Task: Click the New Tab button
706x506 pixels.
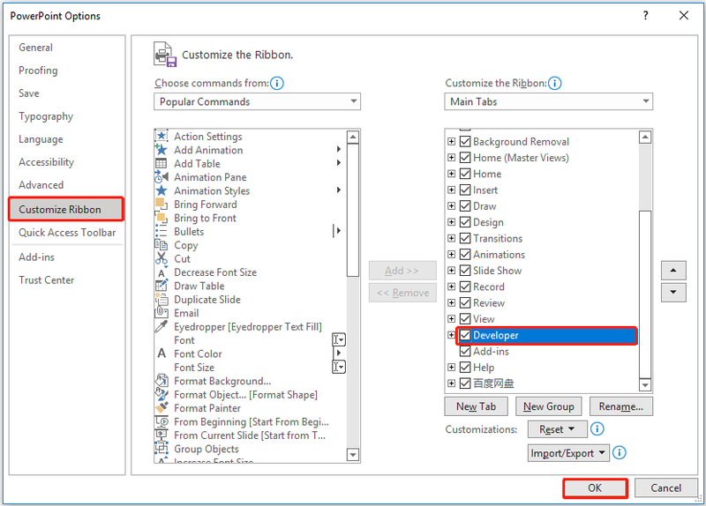Action: [x=476, y=406]
